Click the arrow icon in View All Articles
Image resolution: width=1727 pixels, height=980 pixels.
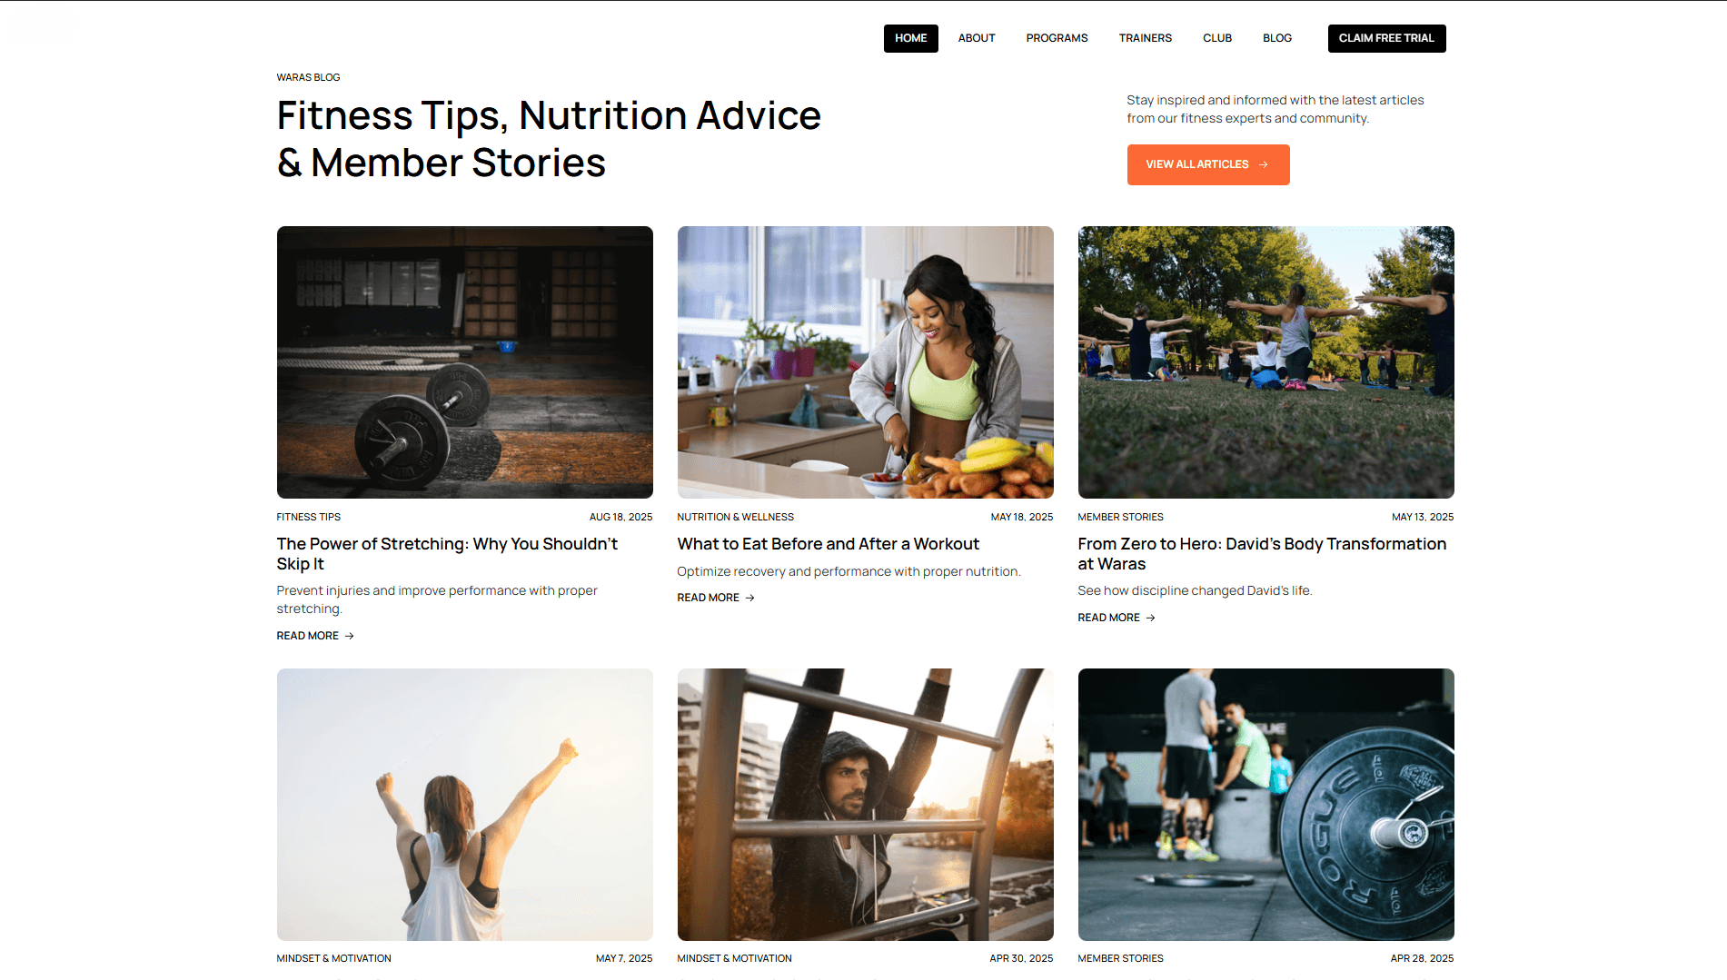click(x=1263, y=164)
